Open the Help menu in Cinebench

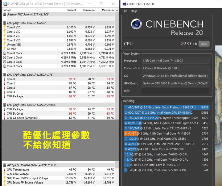pos(134,11)
